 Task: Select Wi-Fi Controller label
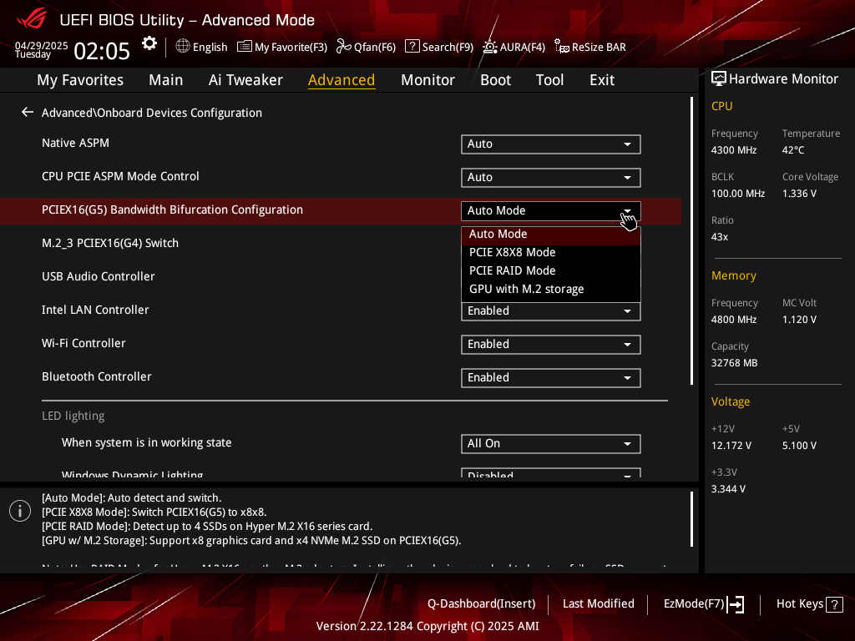tap(83, 343)
